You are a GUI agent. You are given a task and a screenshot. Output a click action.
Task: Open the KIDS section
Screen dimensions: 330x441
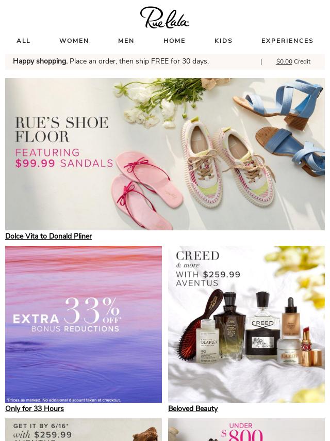click(x=223, y=41)
